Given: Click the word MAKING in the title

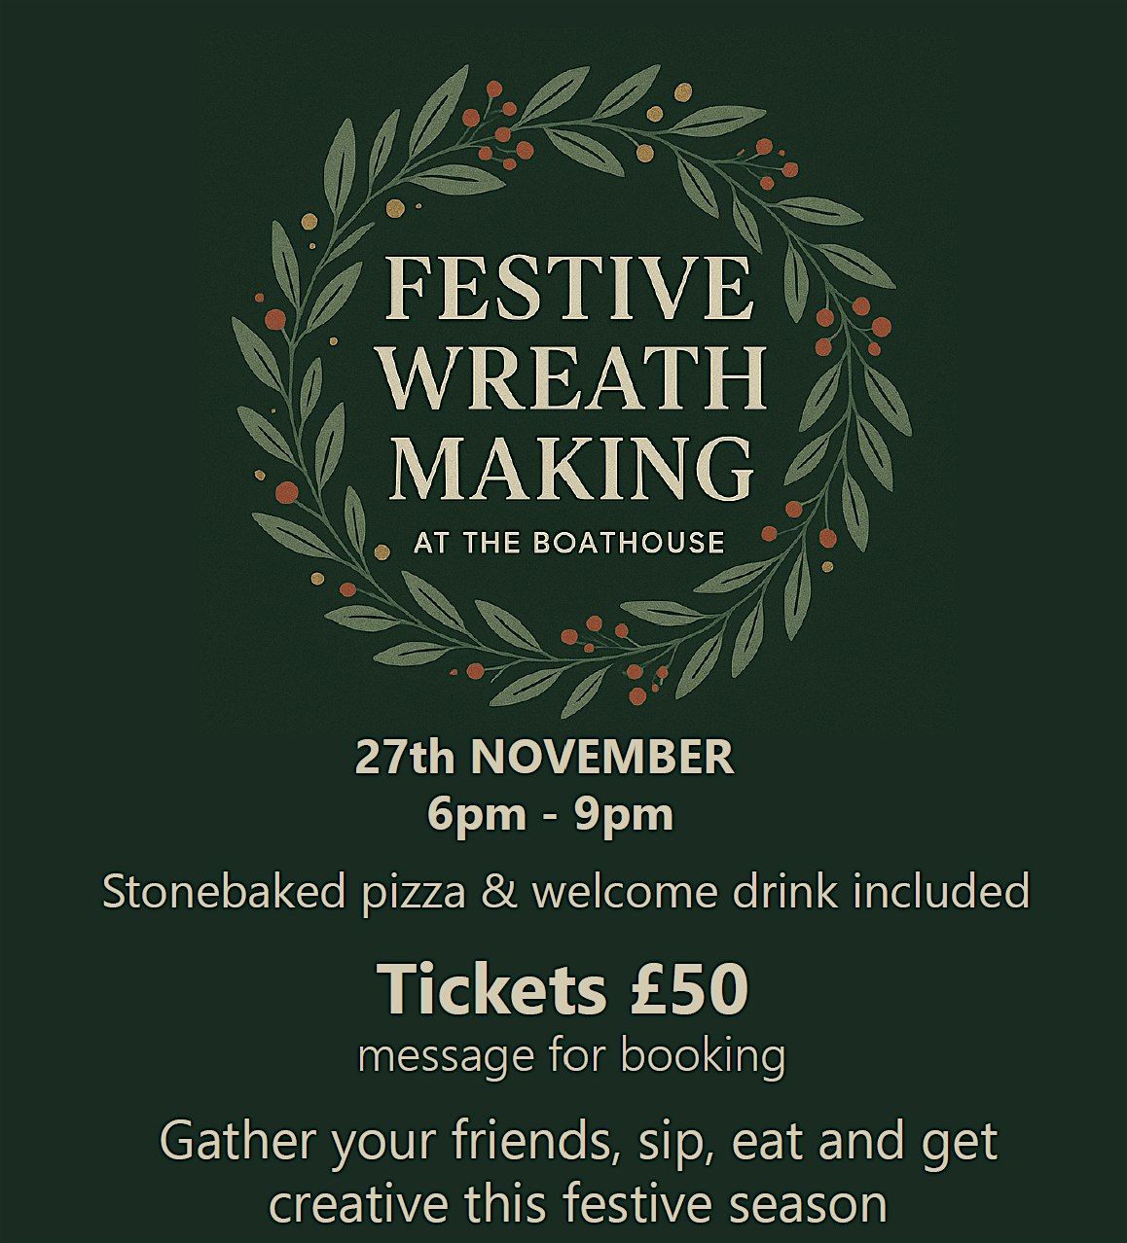Looking at the screenshot, I should pos(572,467).
